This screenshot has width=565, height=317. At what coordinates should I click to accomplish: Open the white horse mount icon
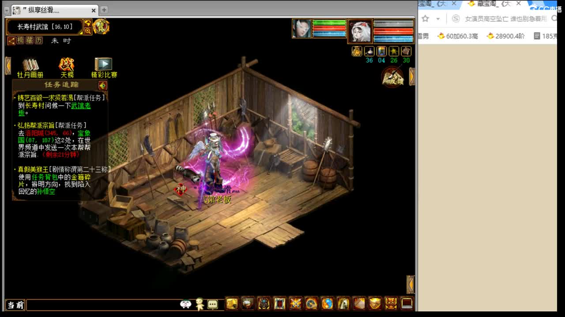[x=343, y=303]
